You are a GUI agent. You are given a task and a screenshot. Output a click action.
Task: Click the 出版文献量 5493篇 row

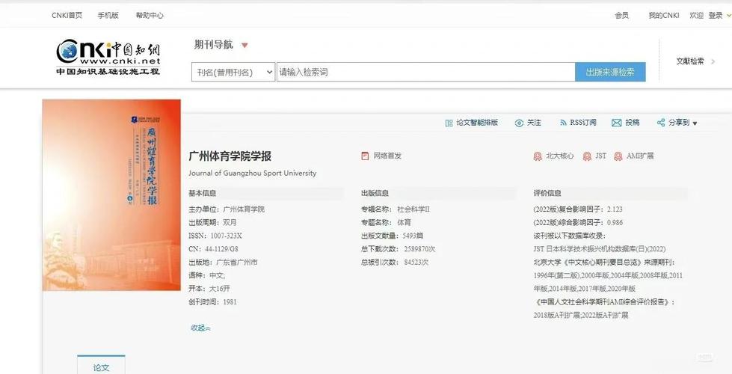point(392,236)
